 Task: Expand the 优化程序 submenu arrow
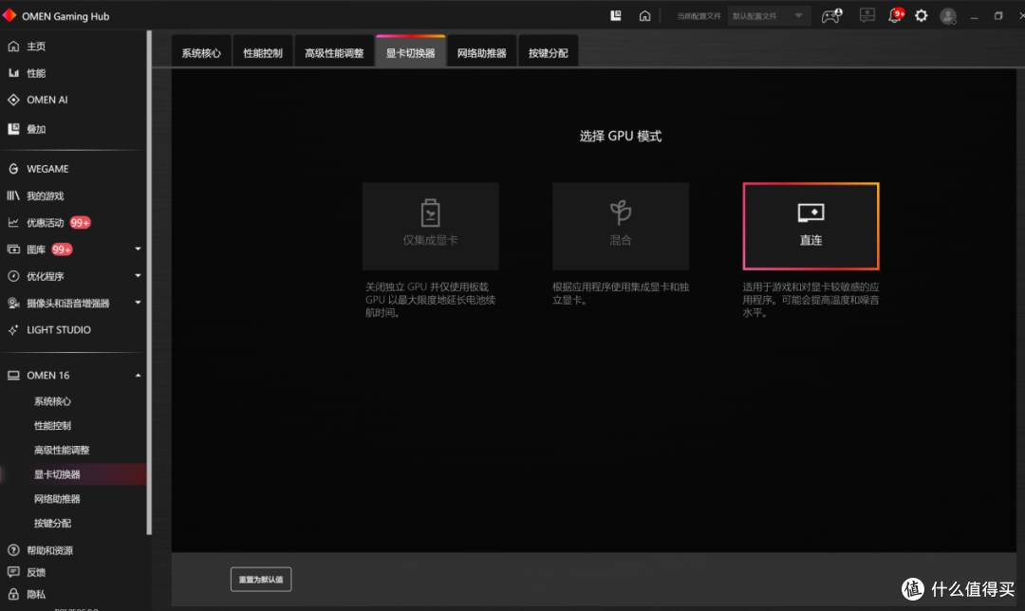tap(138, 276)
